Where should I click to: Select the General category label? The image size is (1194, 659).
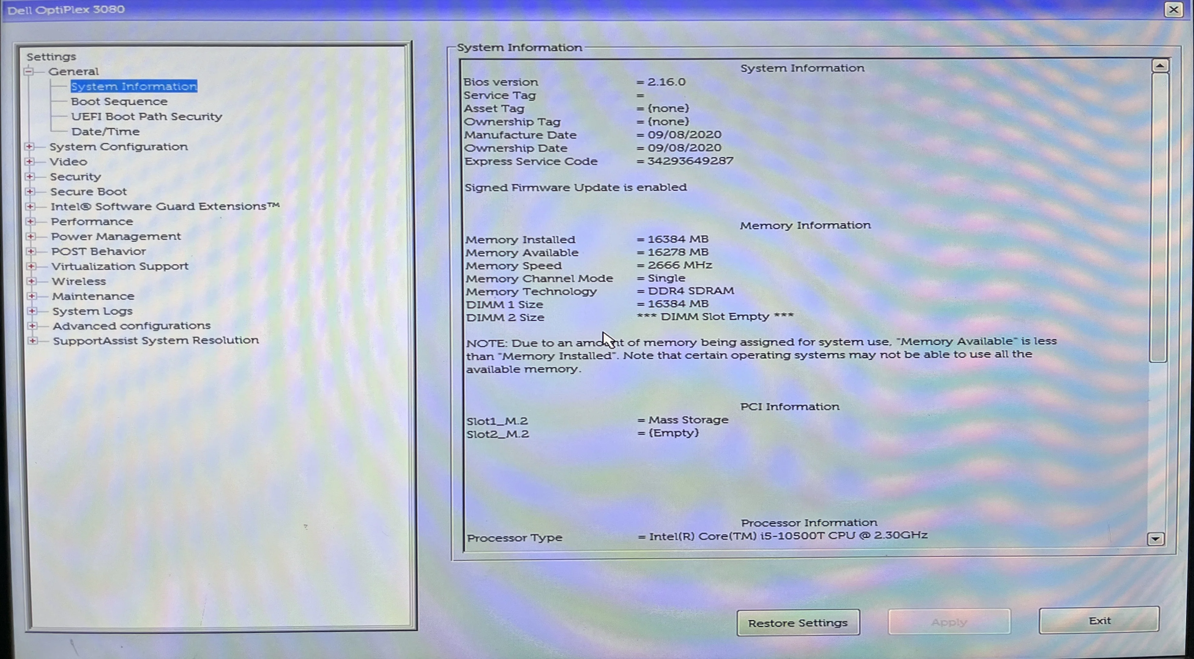74,71
